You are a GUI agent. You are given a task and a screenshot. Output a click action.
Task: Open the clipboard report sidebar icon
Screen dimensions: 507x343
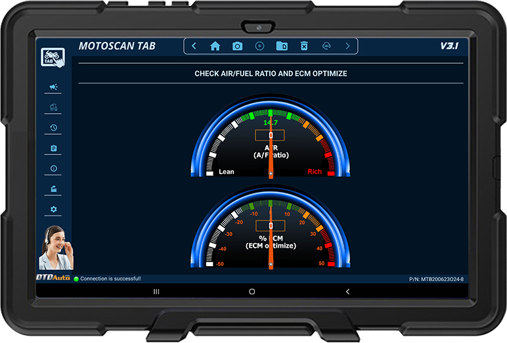click(54, 149)
